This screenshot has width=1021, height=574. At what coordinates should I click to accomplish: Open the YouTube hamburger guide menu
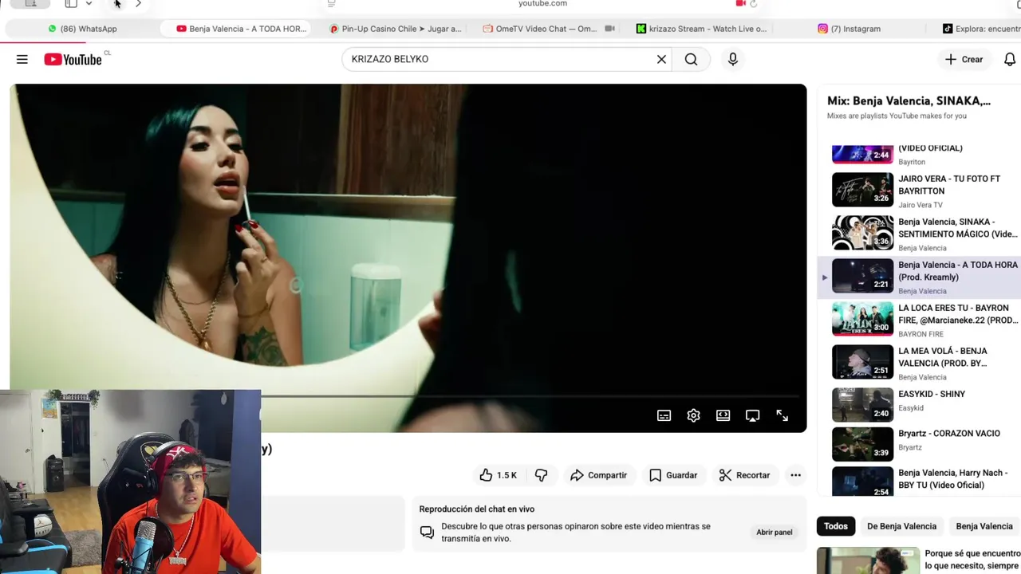click(22, 59)
